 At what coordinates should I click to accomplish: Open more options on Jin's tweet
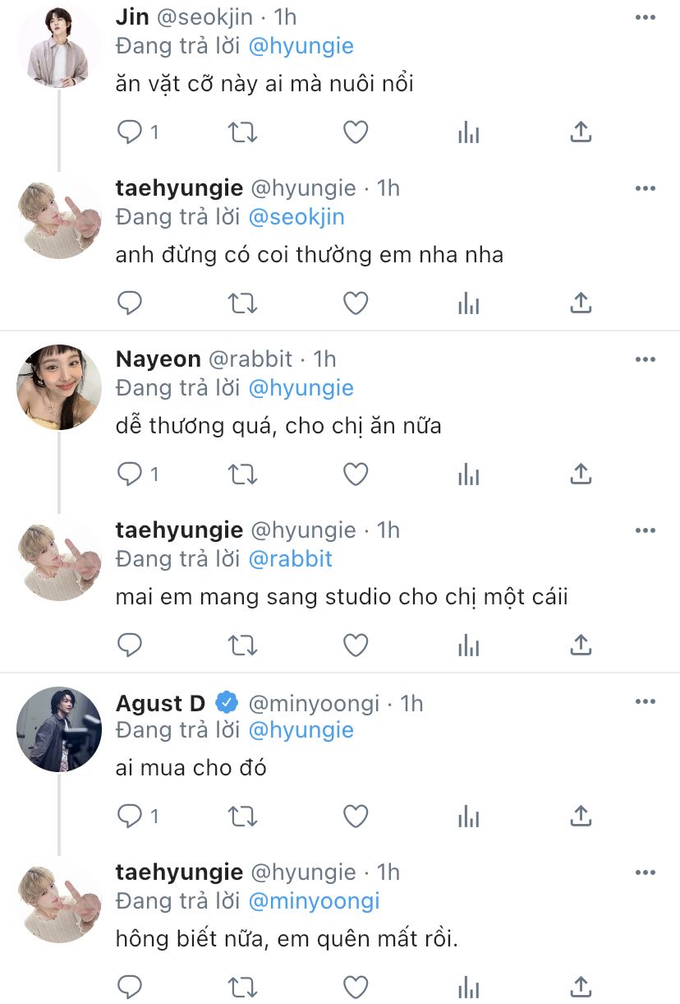point(646,17)
